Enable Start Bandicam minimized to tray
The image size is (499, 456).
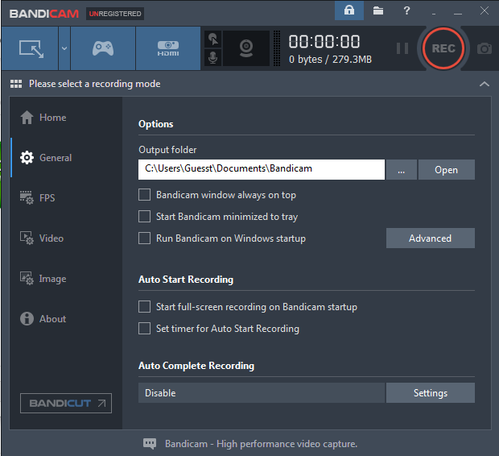pos(145,217)
